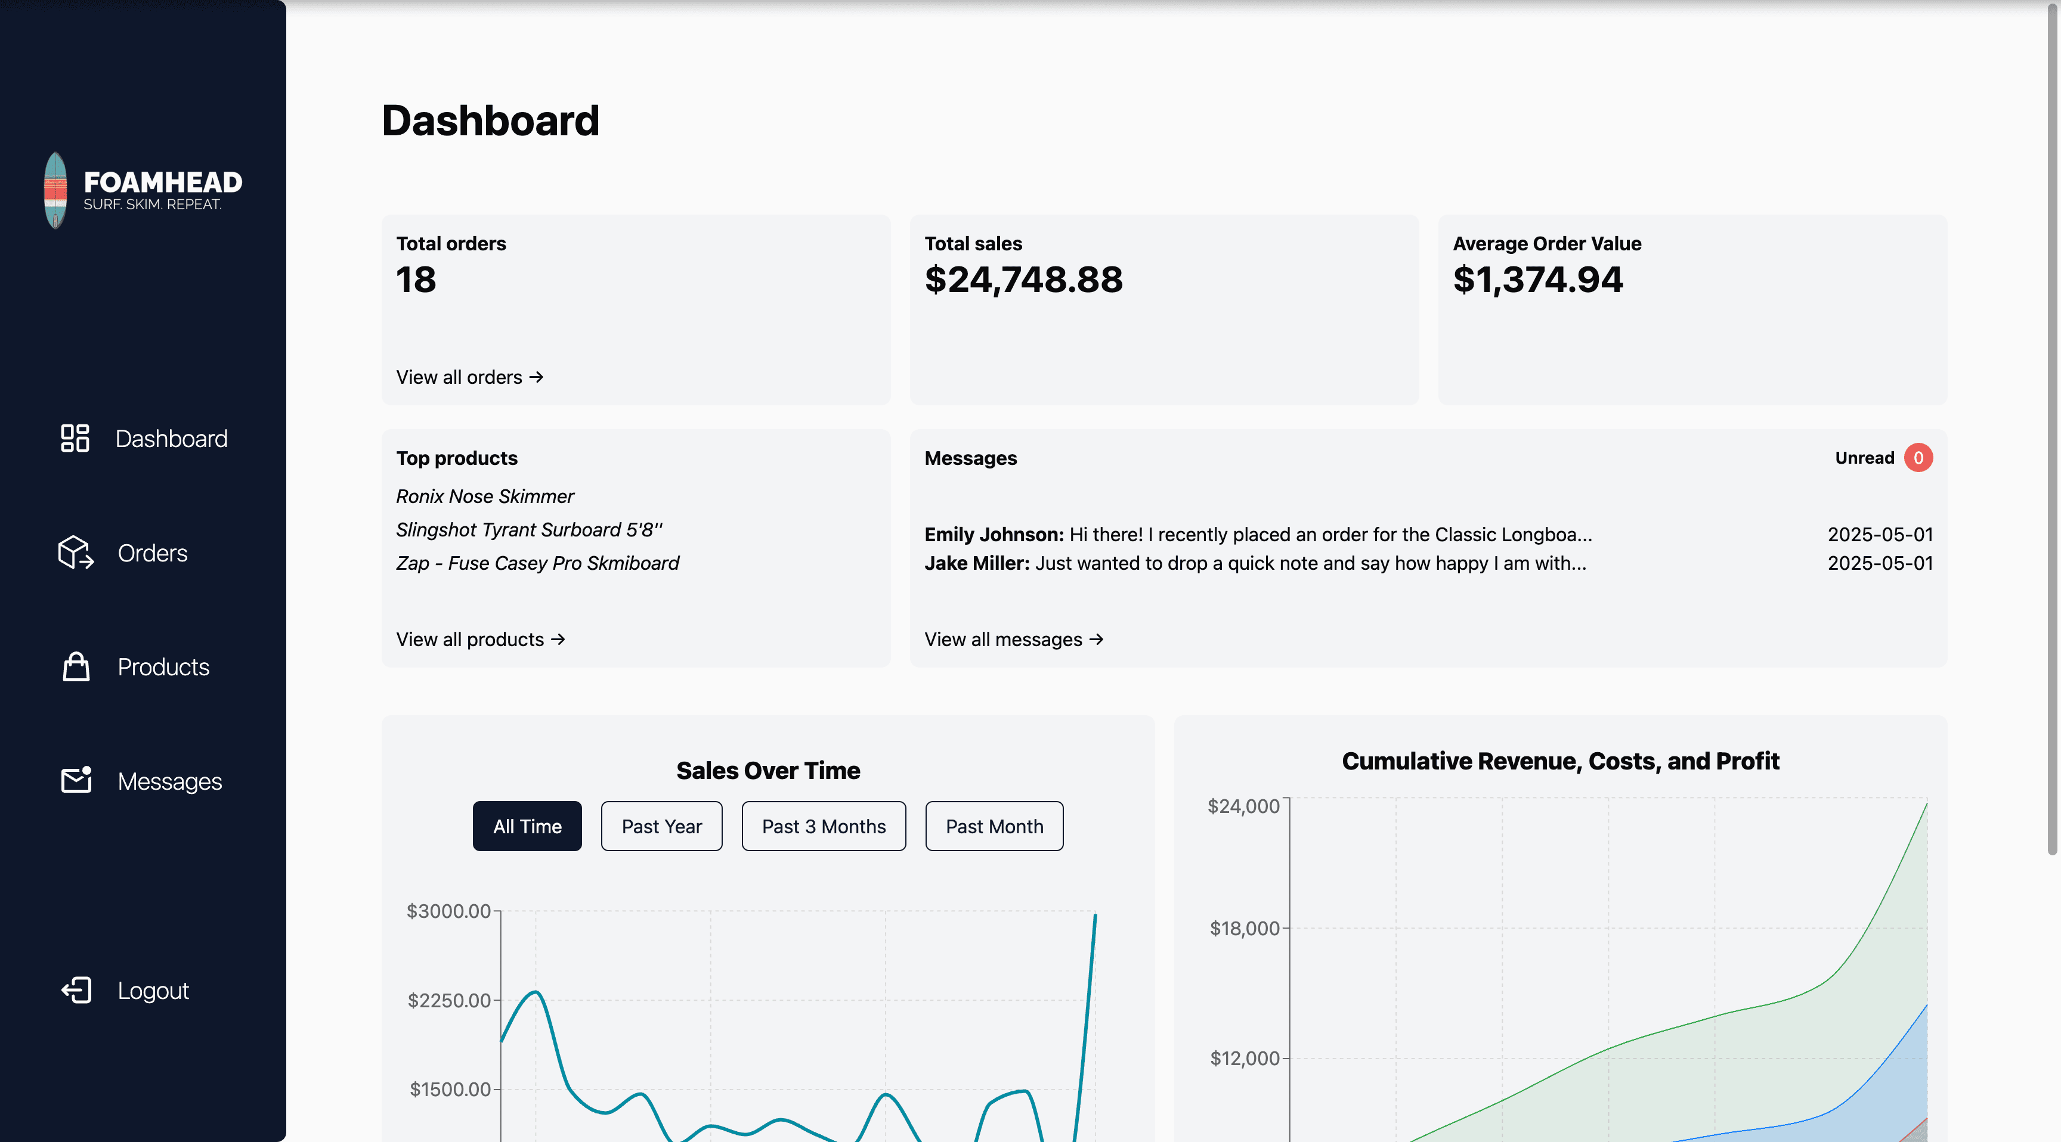Viewport: 2061px width, 1142px height.
Task: Switch sales chart to Past Year
Action: point(662,826)
